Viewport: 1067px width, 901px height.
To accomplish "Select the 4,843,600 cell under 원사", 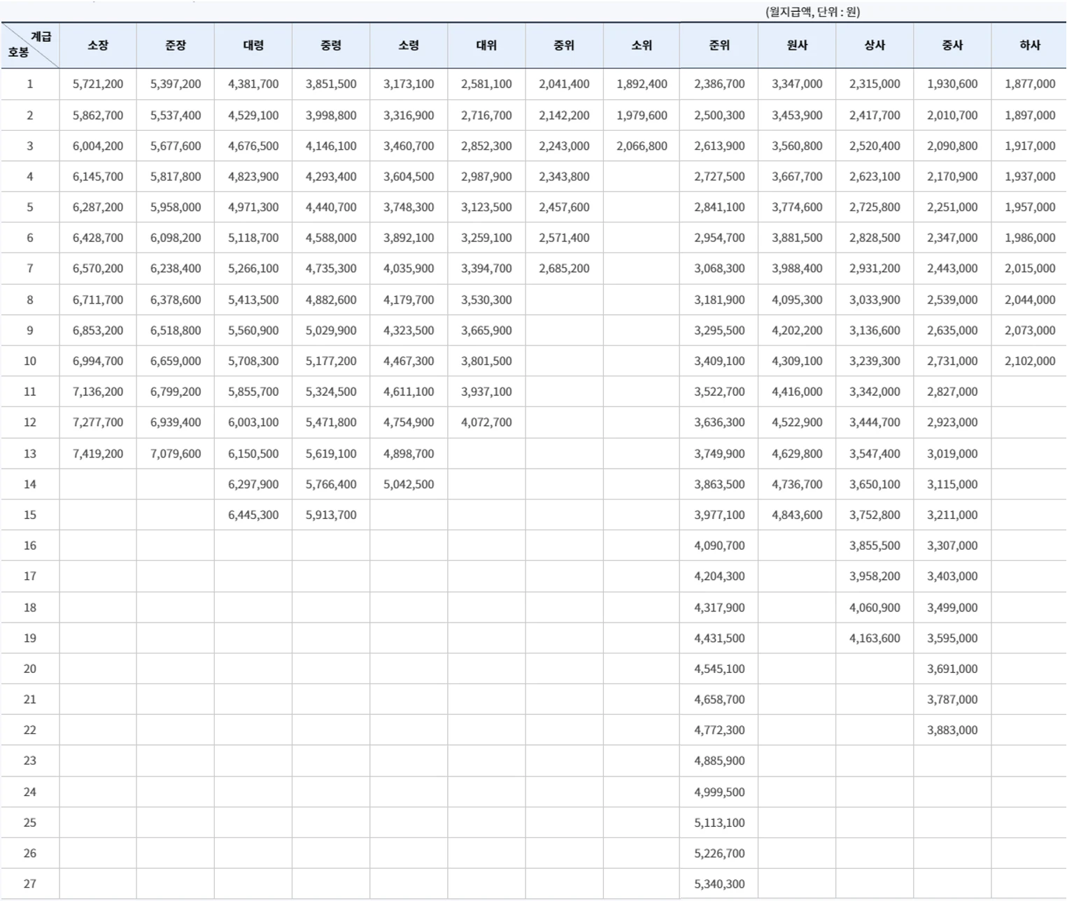I will click(x=797, y=515).
